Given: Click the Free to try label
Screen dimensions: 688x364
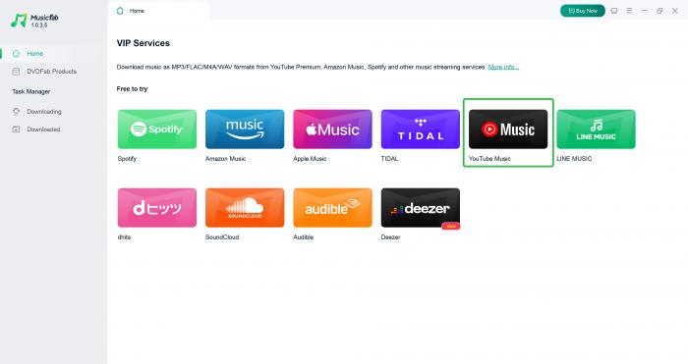Looking at the screenshot, I should click(x=132, y=89).
